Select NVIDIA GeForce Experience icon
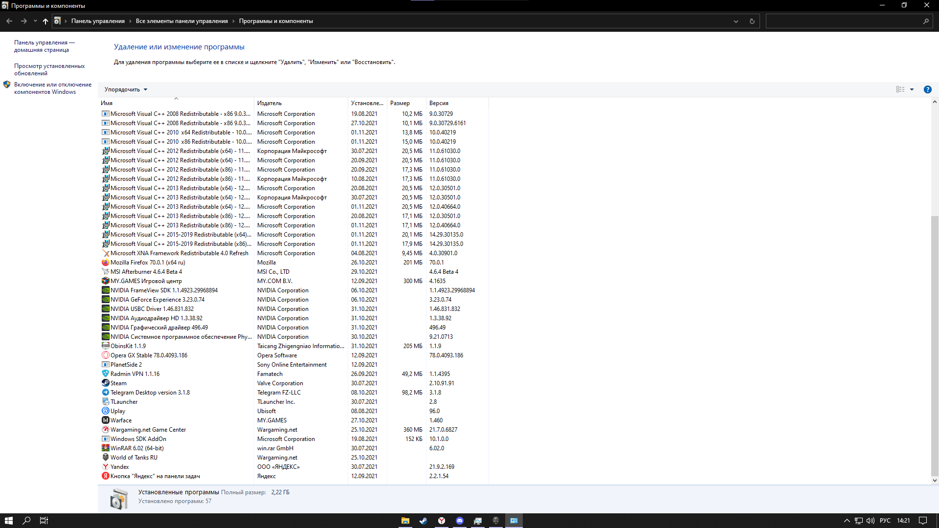Viewport: 939px width, 528px height. point(105,300)
